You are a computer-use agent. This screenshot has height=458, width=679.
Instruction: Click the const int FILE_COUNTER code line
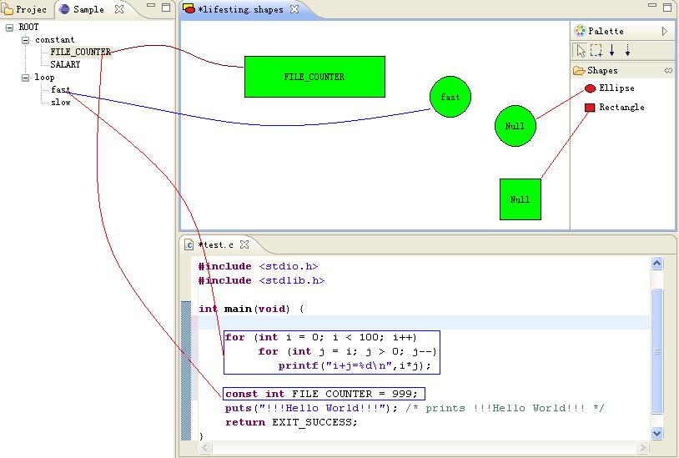pyautogui.click(x=321, y=394)
